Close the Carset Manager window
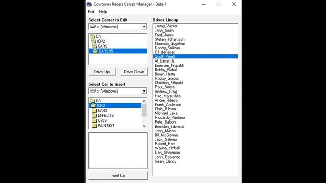The width and height of the screenshot is (326, 183). point(234,4)
